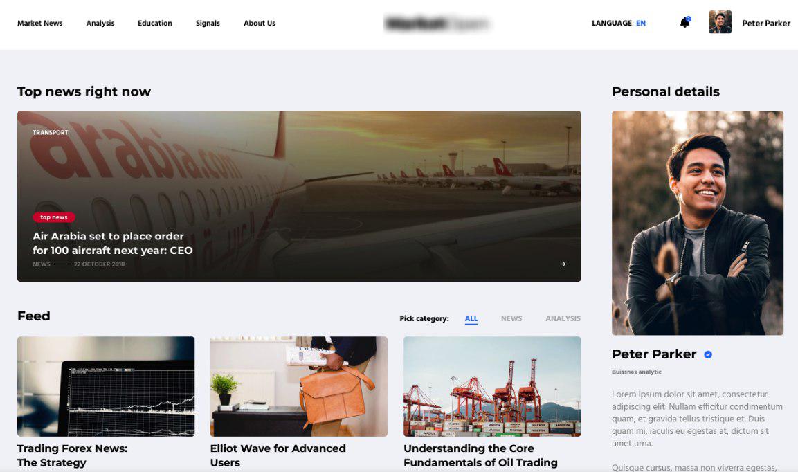Image resolution: width=798 pixels, height=472 pixels.
Task: Click the 'Personal details' heading
Action: coord(666,91)
